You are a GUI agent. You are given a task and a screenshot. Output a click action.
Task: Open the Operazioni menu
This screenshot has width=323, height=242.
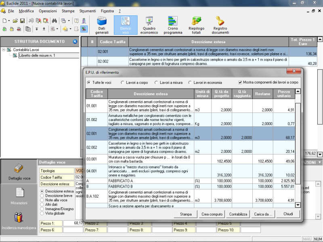coord(48,11)
